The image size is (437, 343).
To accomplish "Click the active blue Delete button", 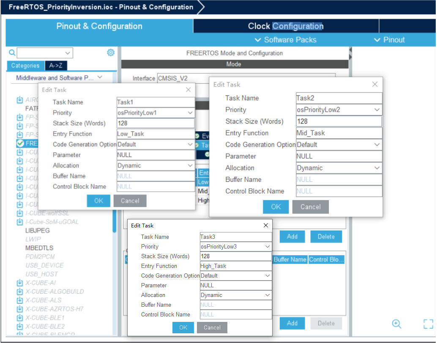I will [x=326, y=236].
